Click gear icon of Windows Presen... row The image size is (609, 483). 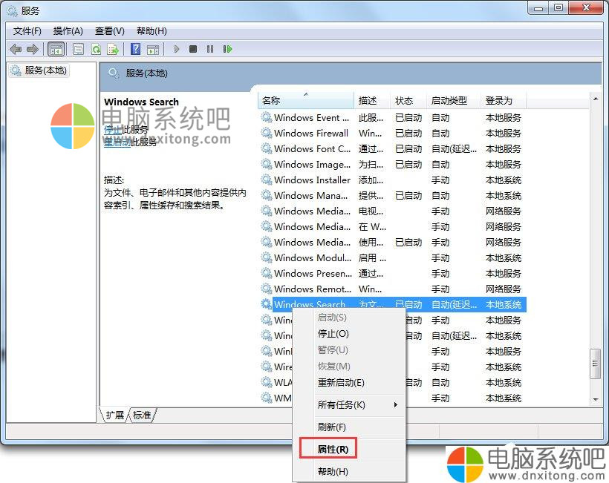coord(267,273)
